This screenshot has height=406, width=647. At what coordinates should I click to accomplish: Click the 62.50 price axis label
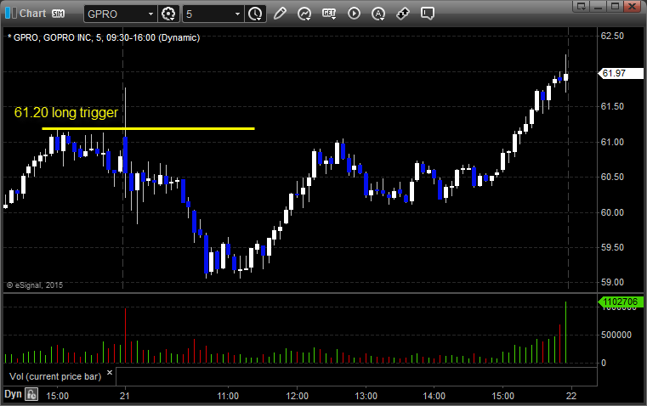click(x=612, y=36)
